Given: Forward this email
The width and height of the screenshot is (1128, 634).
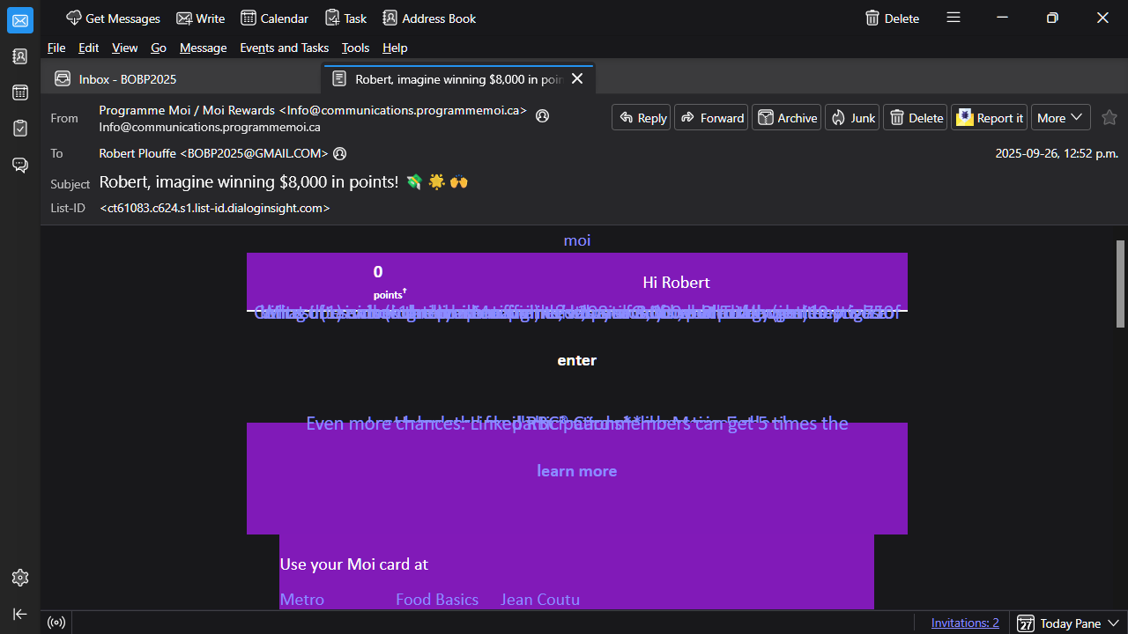Looking at the screenshot, I should click(x=711, y=118).
